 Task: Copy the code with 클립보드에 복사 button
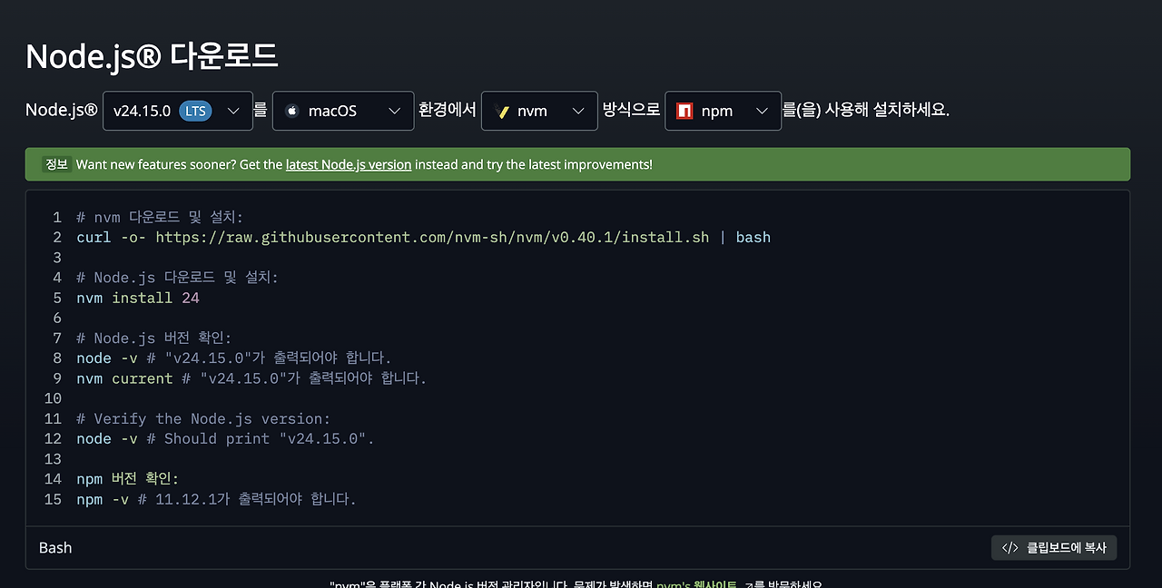point(1054,547)
